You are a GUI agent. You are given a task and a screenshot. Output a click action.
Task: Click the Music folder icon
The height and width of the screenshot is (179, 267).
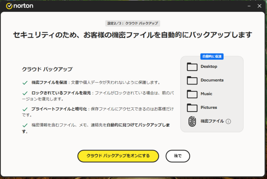pyautogui.click(x=192, y=94)
